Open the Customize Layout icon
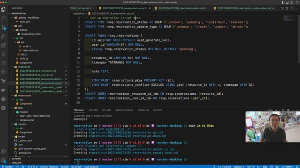 point(297,2)
